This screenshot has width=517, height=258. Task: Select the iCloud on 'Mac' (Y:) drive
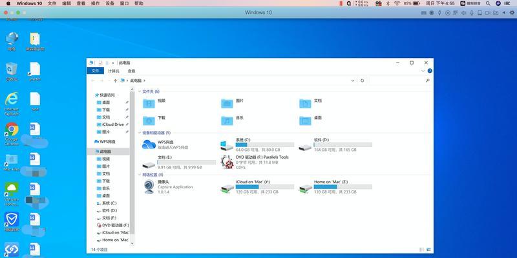pos(257,186)
